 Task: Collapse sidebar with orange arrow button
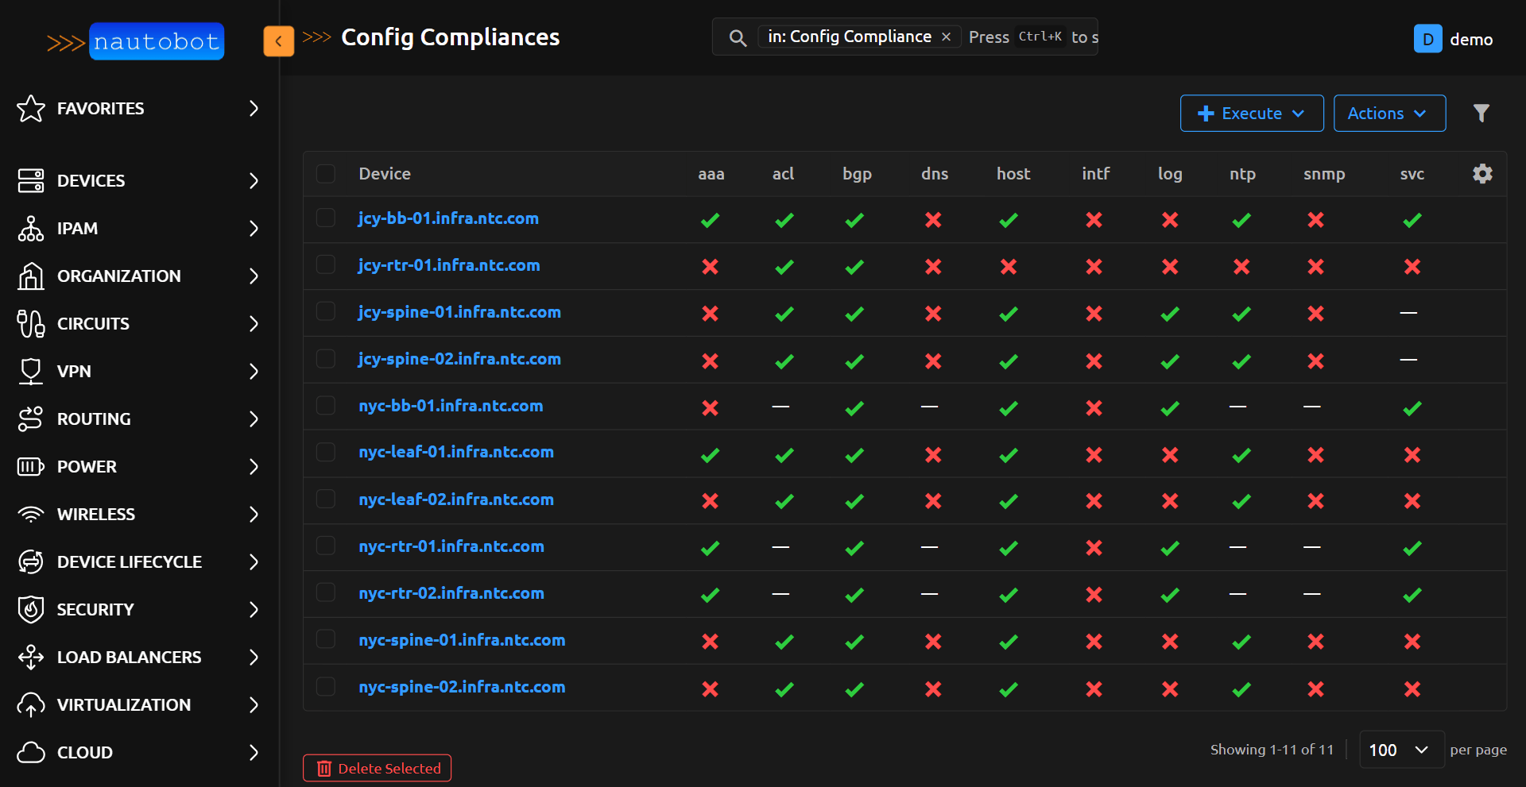278,41
